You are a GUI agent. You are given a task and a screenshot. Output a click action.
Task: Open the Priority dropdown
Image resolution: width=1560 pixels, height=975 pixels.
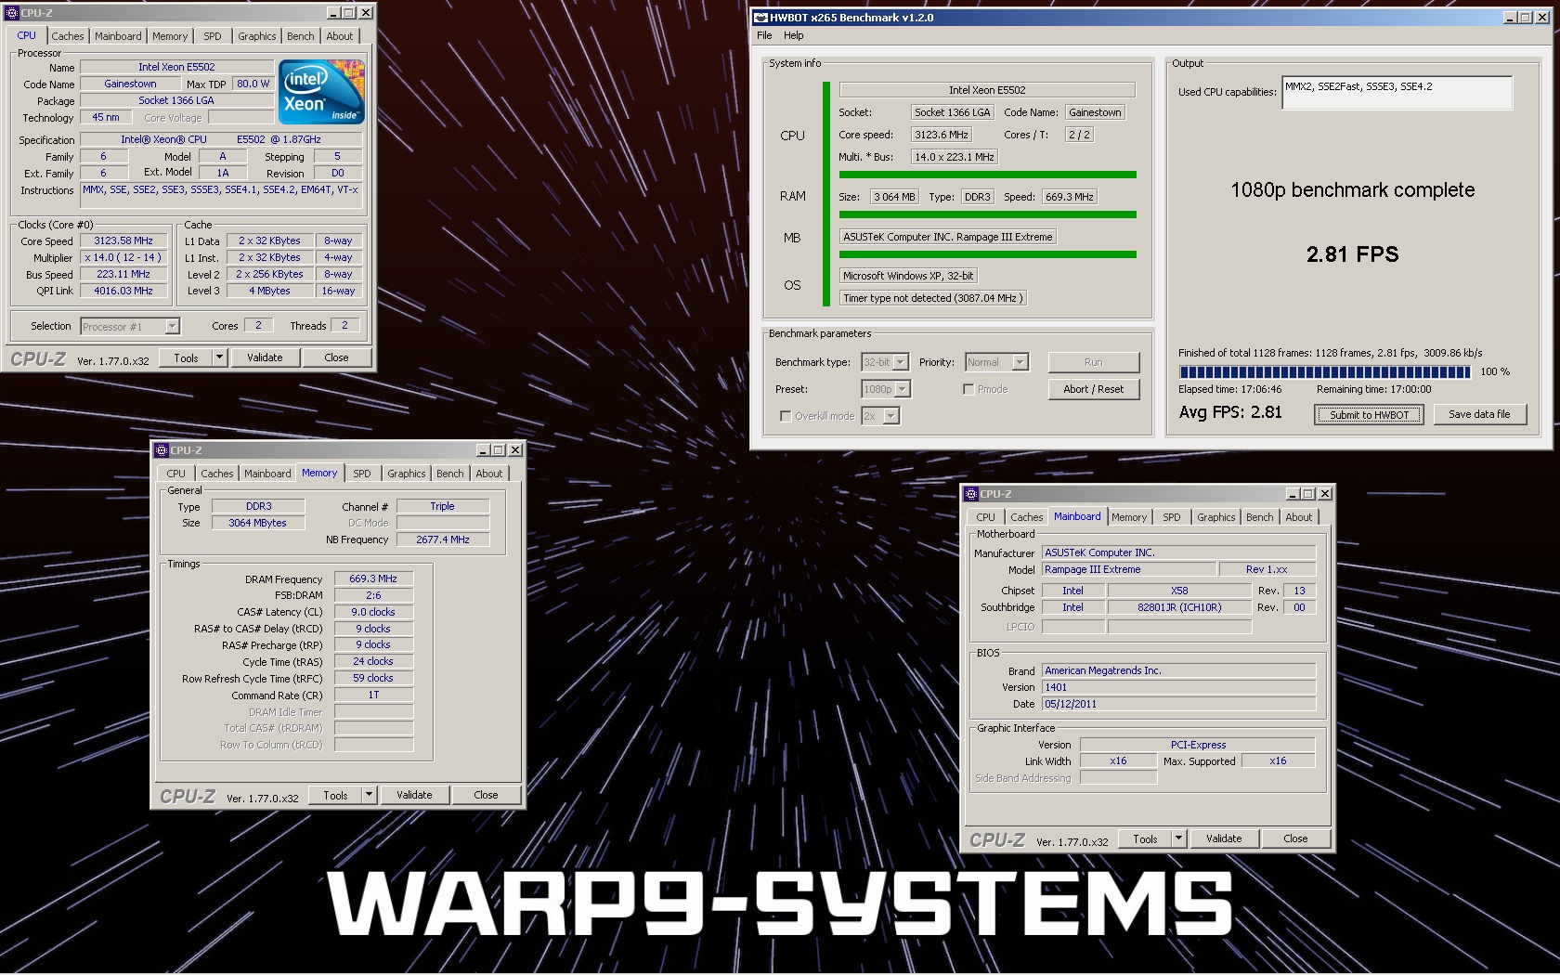(1020, 362)
